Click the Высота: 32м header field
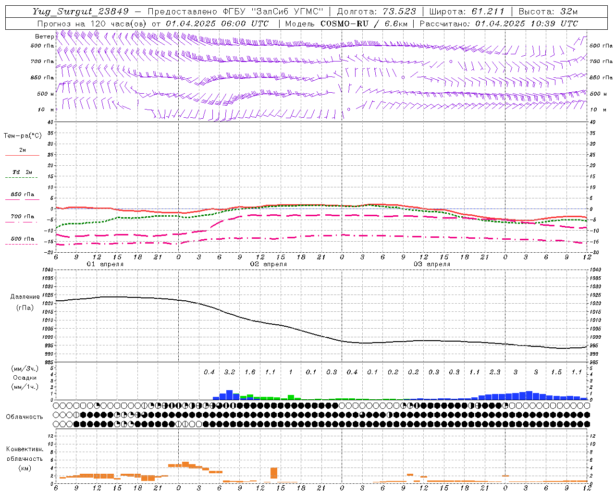 tap(548, 12)
